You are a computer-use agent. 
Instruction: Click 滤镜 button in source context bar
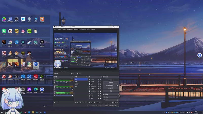click(79, 74)
